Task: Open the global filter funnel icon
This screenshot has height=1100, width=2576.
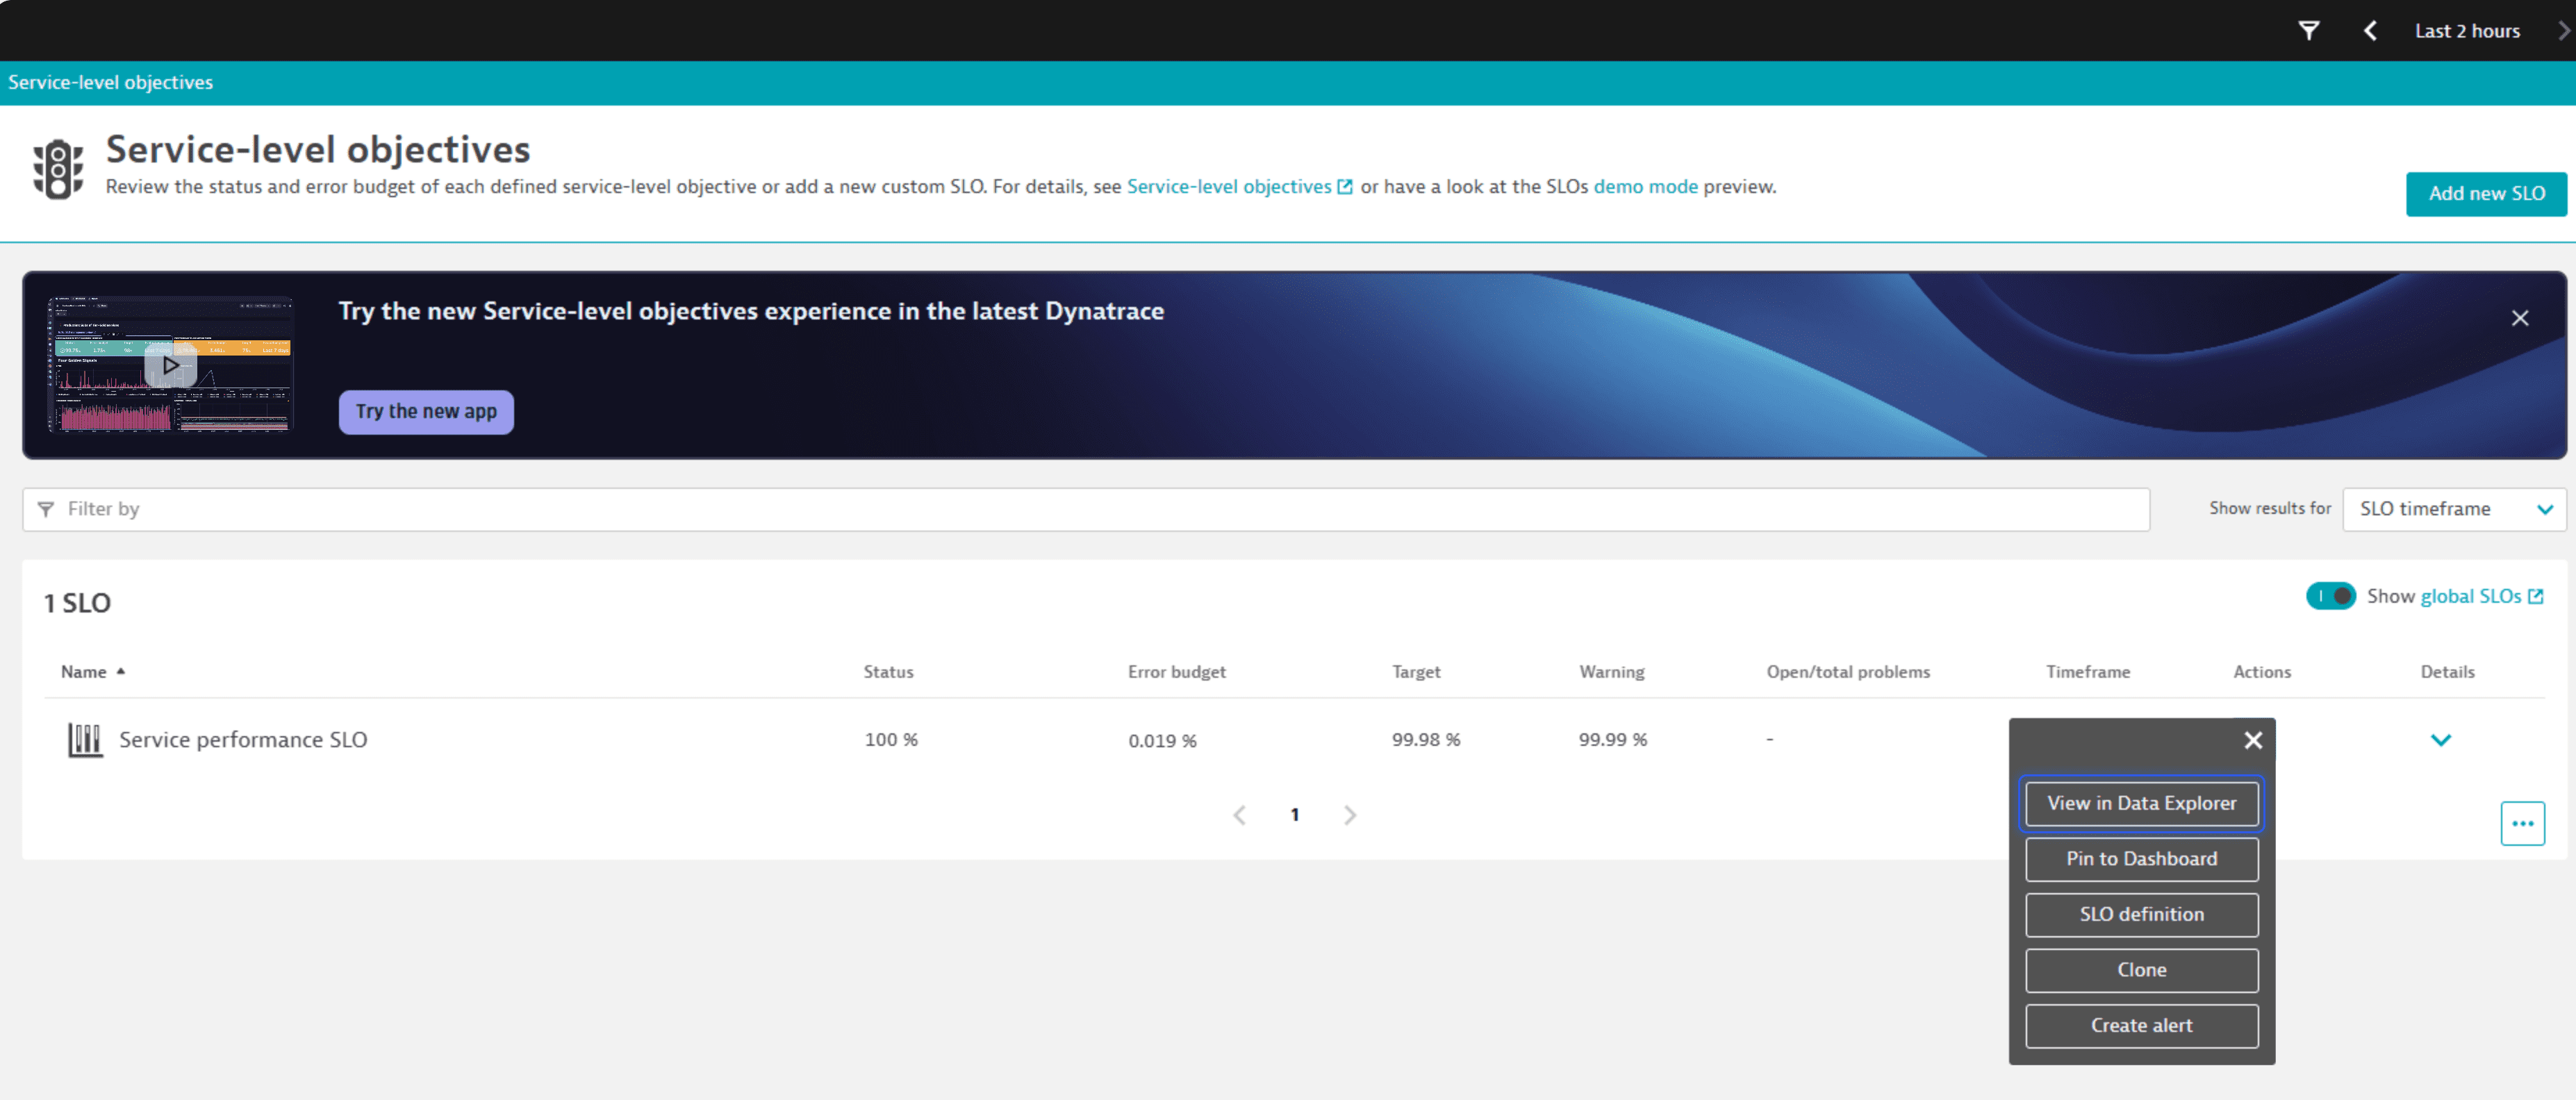Action: click(2308, 31)
